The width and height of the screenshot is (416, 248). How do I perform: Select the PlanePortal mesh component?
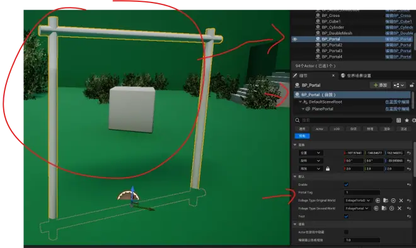tap(322, 109)
